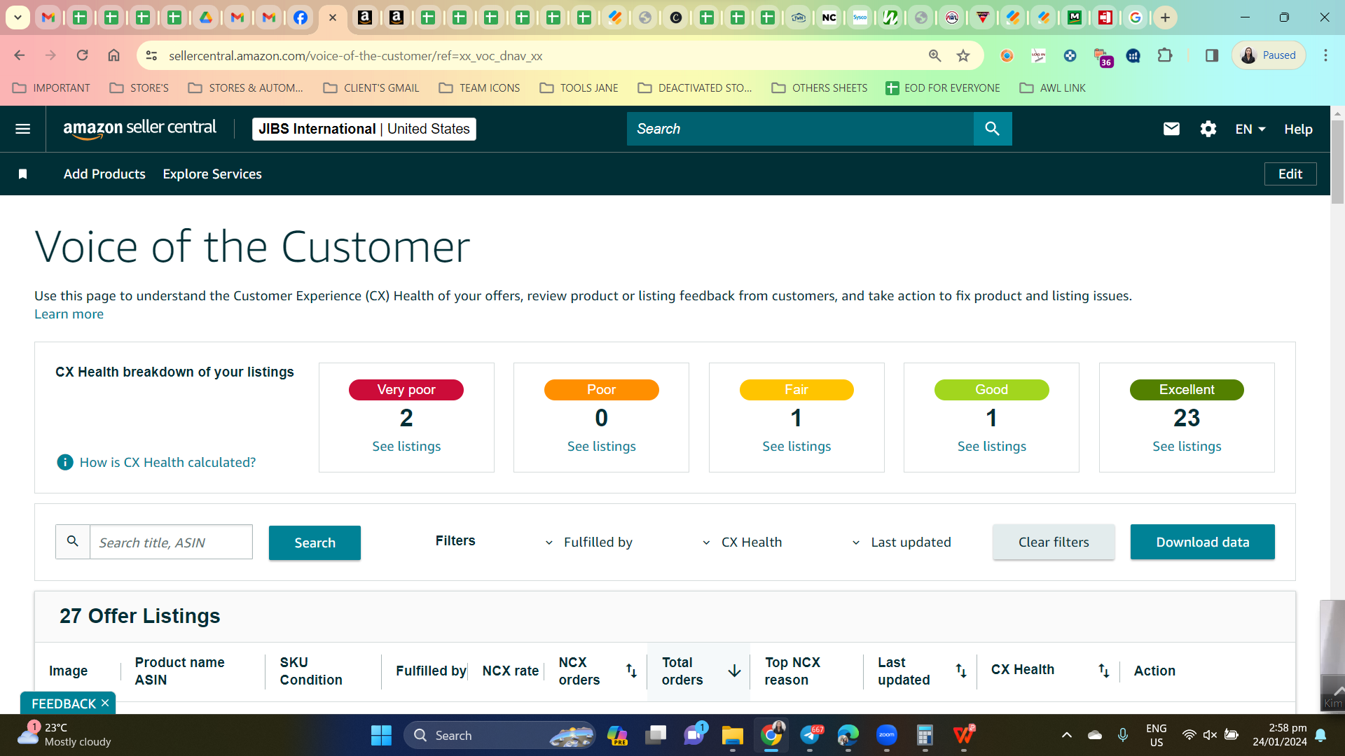See listings under Fair

796,447
